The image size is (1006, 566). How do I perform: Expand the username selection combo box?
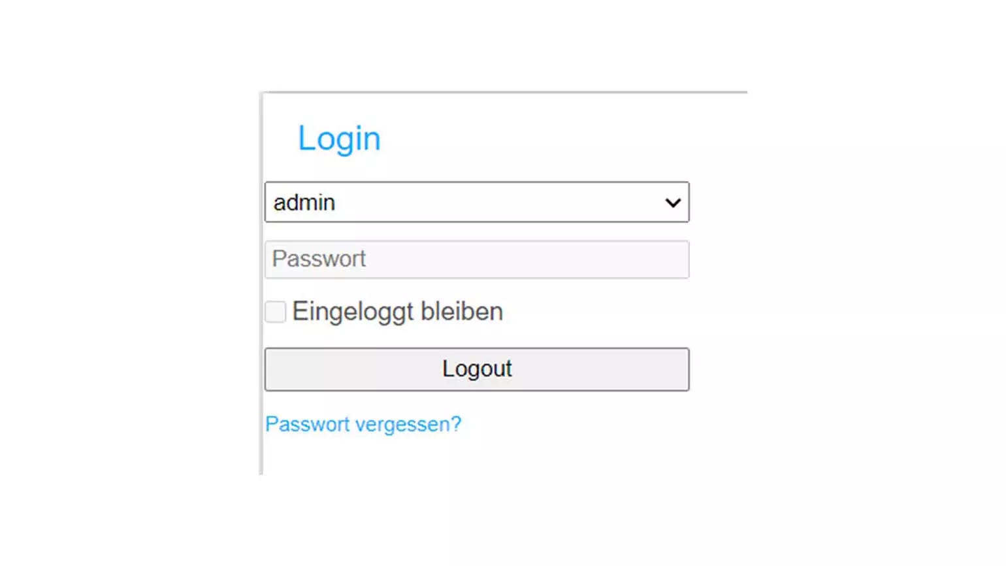[476, 203]
